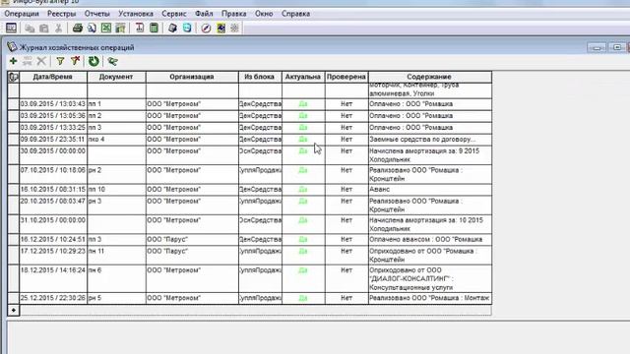Click the Copy icon in main toolbar

point(30,29)
